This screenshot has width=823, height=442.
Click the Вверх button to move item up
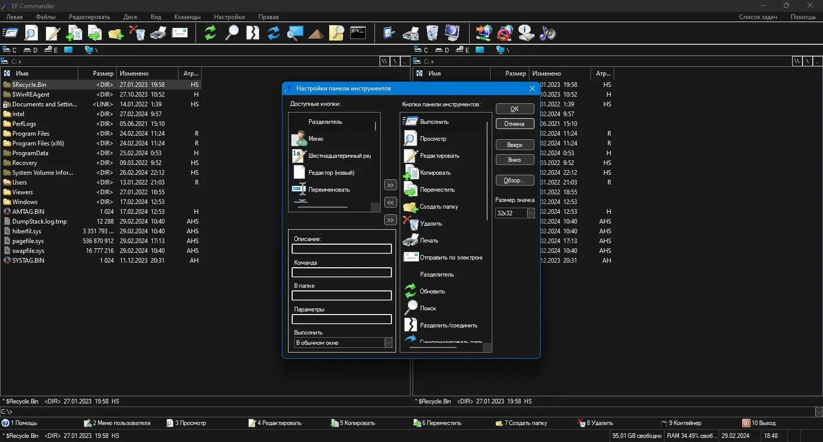[x=514, y=145]
